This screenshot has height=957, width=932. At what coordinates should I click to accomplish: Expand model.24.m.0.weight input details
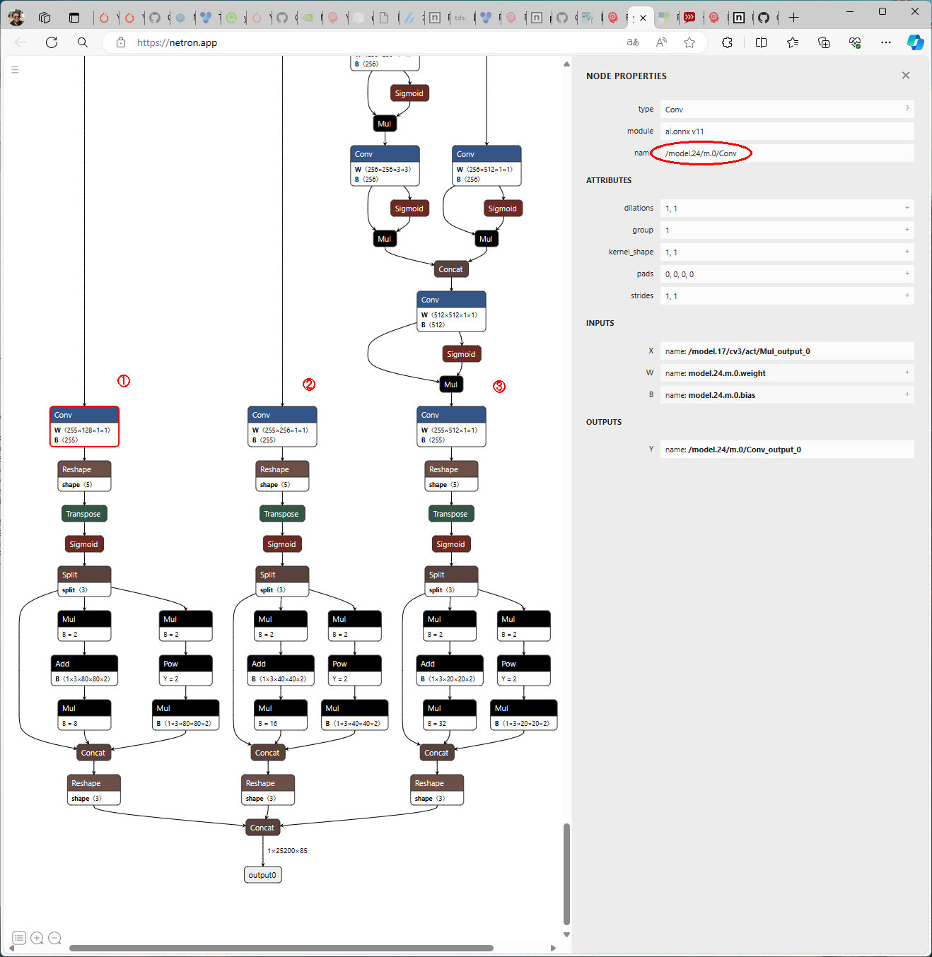point(907,372)
